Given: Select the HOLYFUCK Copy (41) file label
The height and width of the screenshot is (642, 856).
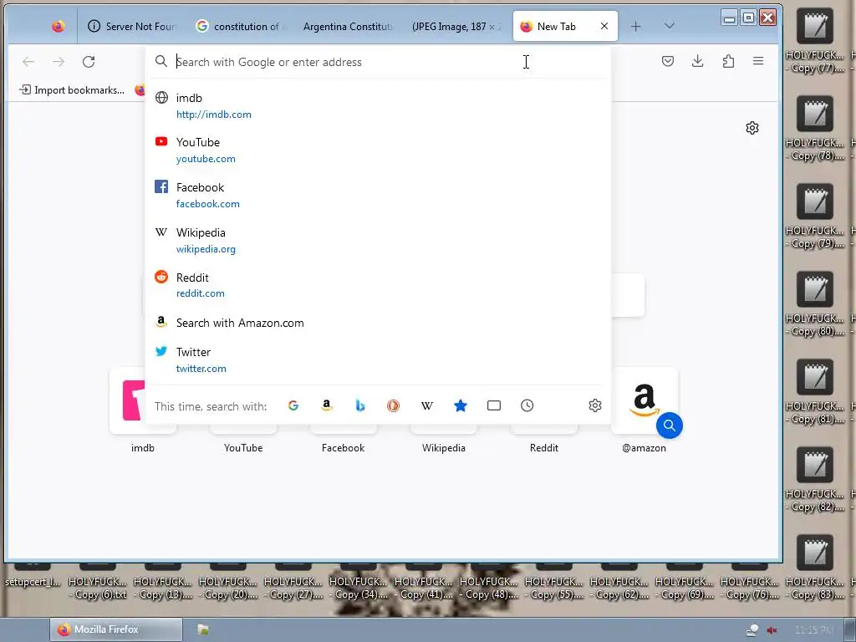Looking at the screenshot, I should (424, 588).
